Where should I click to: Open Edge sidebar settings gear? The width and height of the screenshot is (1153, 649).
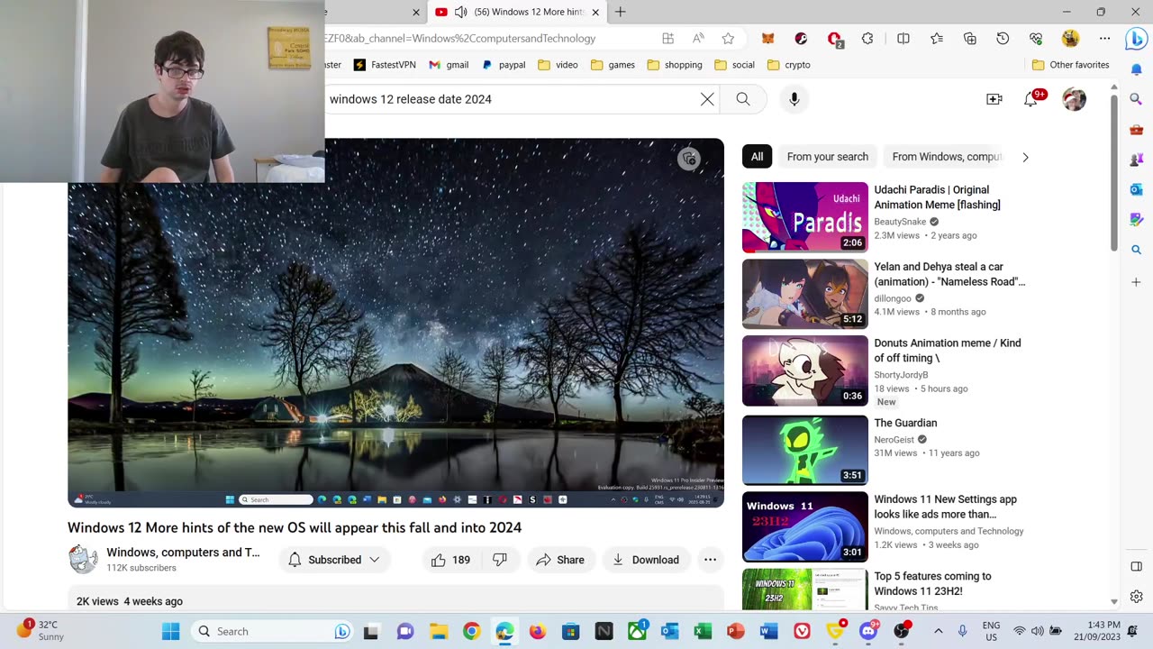(x=1136, y=597)
